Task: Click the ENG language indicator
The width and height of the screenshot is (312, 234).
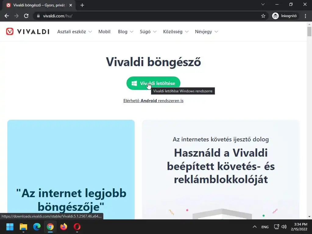Action: (265, 227)
